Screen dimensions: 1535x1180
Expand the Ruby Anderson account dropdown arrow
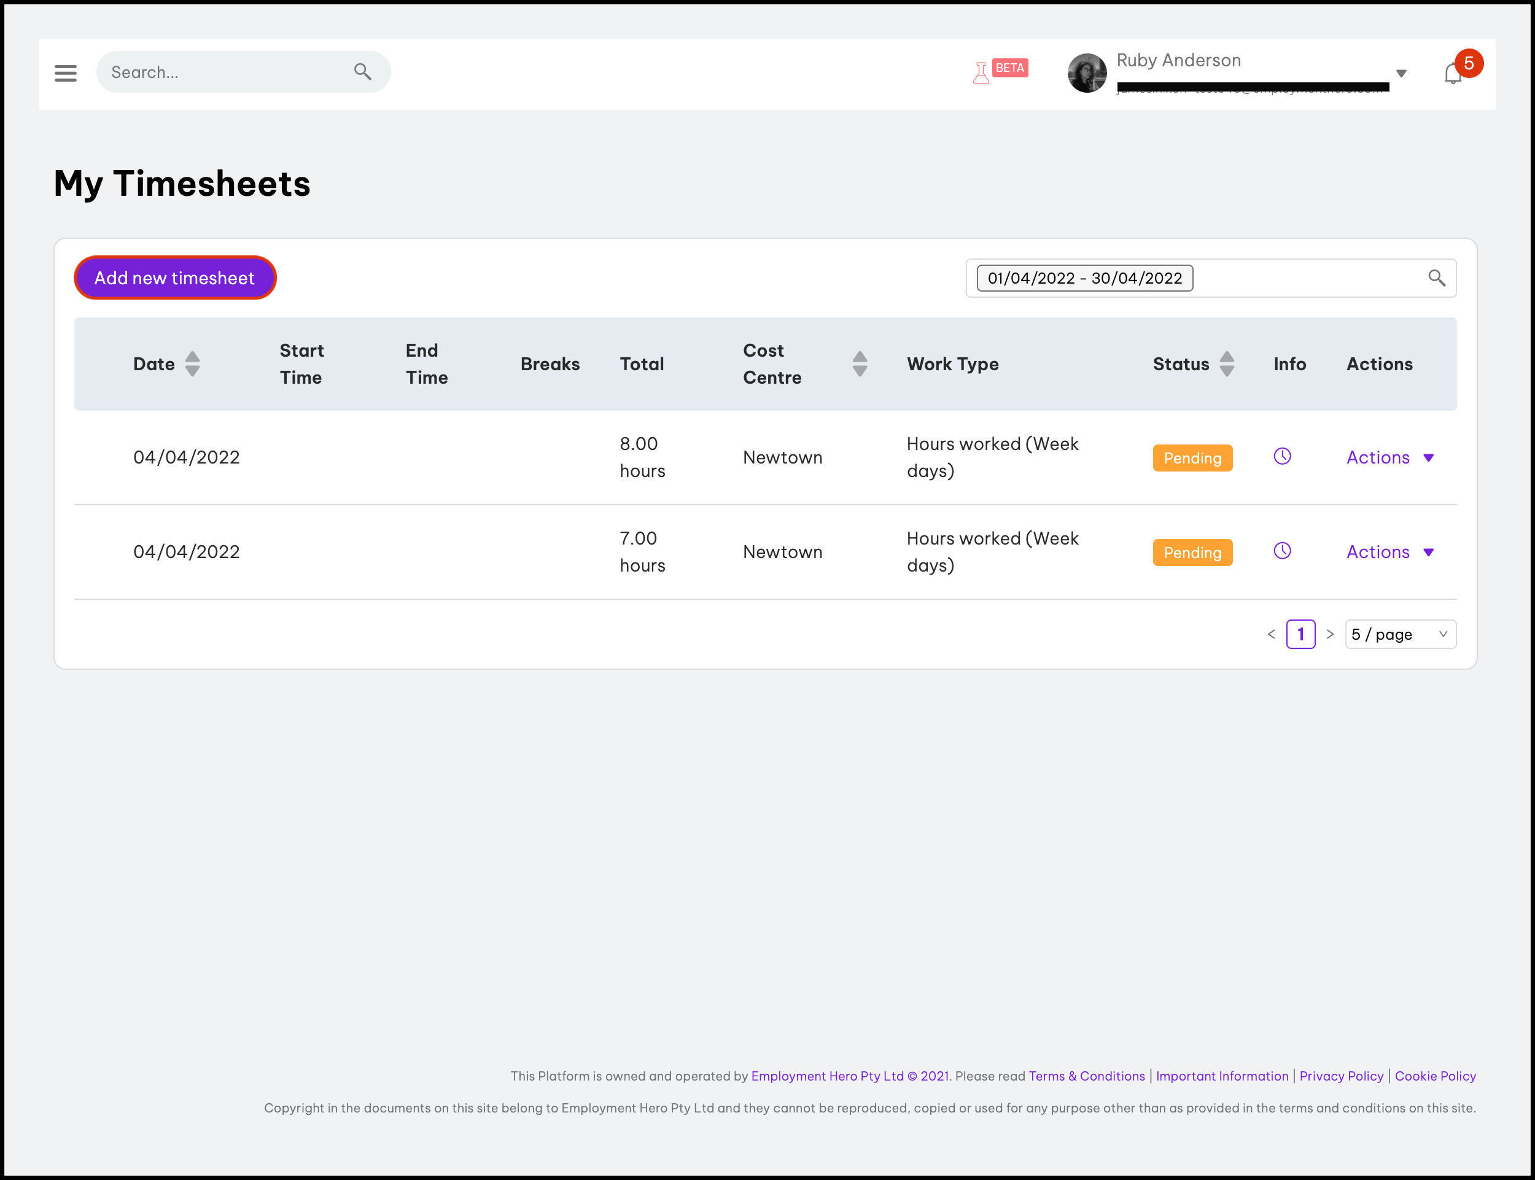click(x=1401, y=73)
